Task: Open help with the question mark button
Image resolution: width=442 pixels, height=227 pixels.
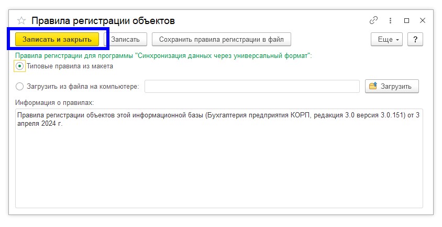Action: (x=415, y=39)
